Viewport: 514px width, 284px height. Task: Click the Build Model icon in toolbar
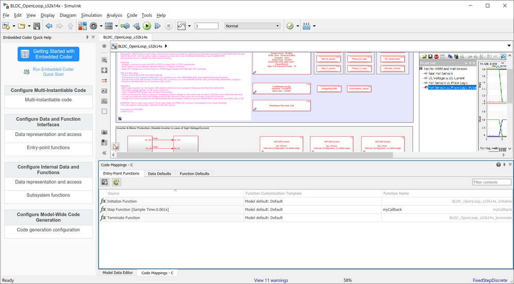306,26
